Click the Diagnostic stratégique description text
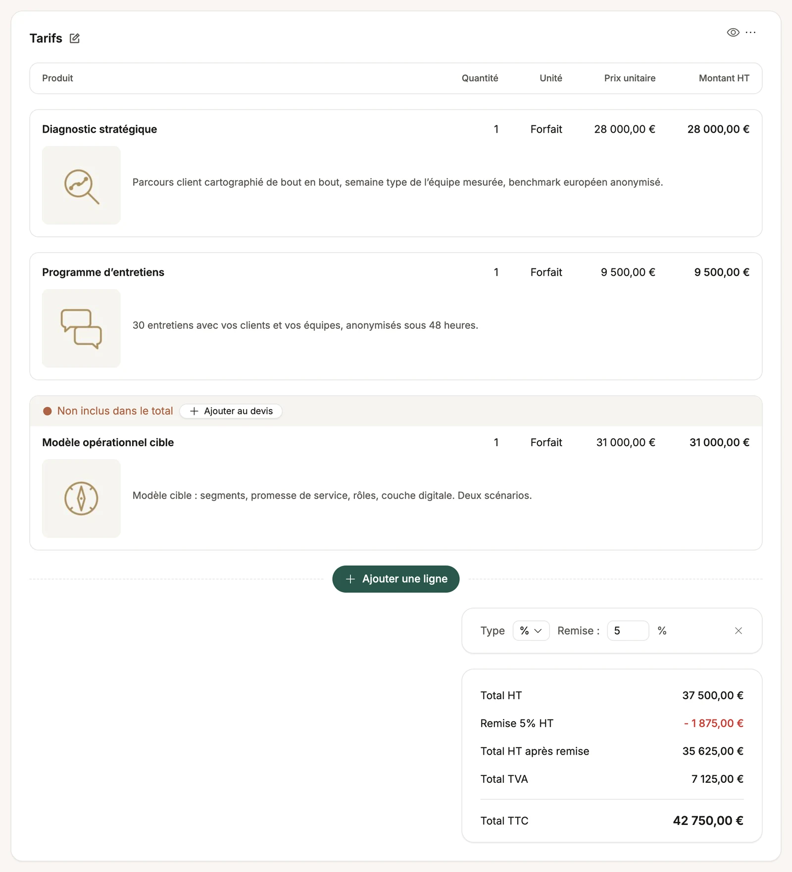Image resolution: width=792 pixels, height=872 pixels. 397,182
